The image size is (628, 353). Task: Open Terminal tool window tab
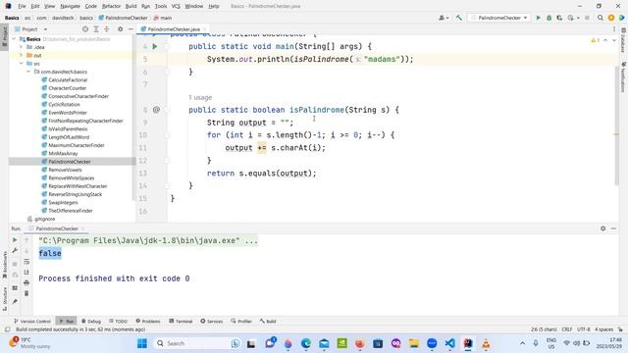point(181,321)
